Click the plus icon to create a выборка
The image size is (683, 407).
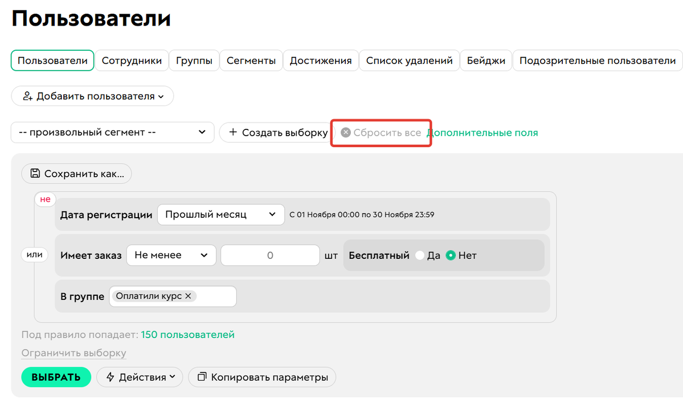click(x=234, y=132)
